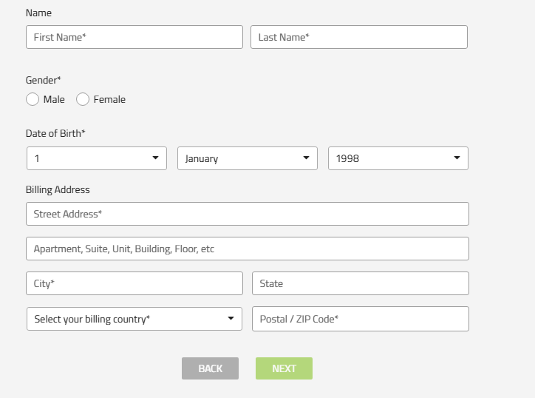The image size is (535, 398).
Task: Select the Male radio button
Action: (33, 99)
